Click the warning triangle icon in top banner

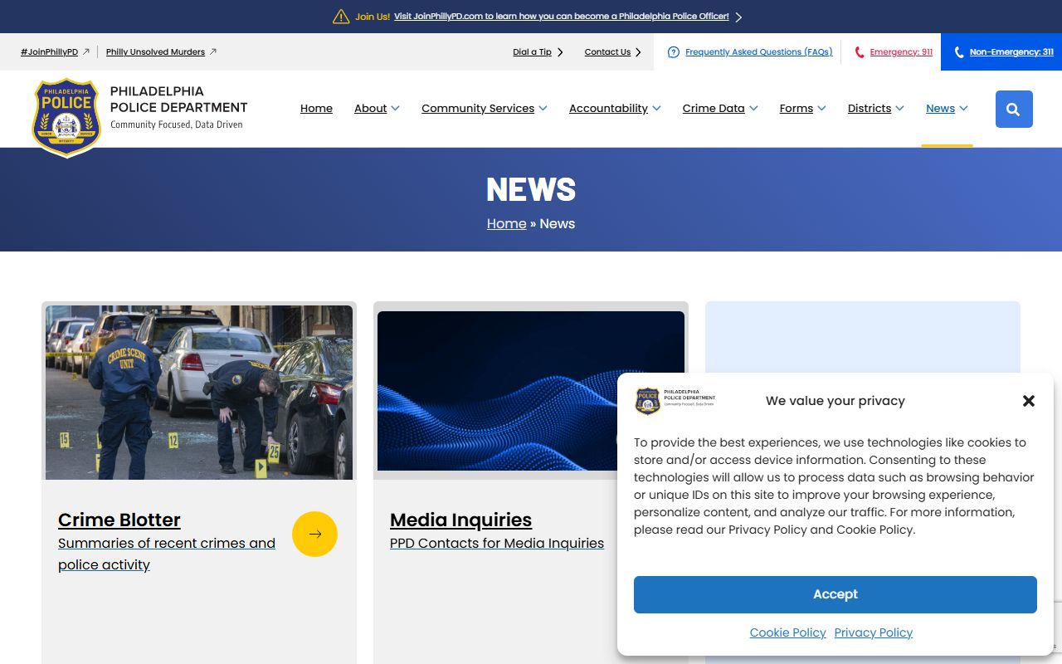(341, 17)
